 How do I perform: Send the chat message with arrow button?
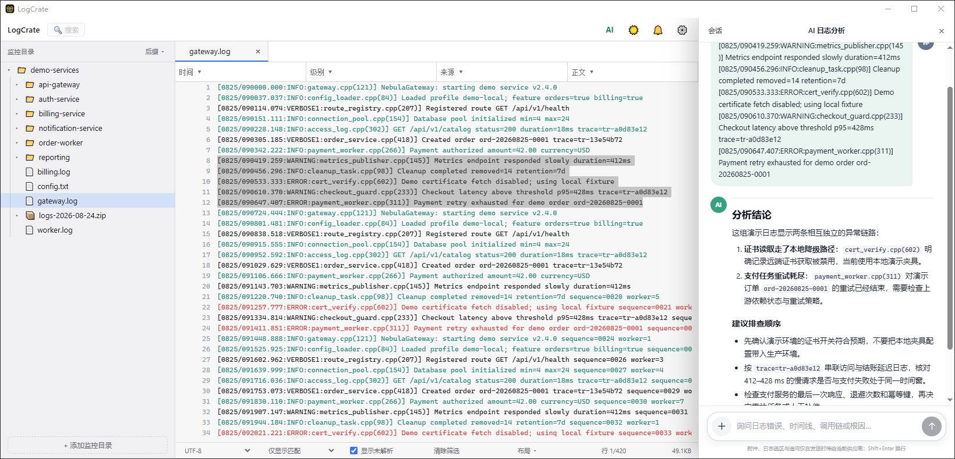932,426
